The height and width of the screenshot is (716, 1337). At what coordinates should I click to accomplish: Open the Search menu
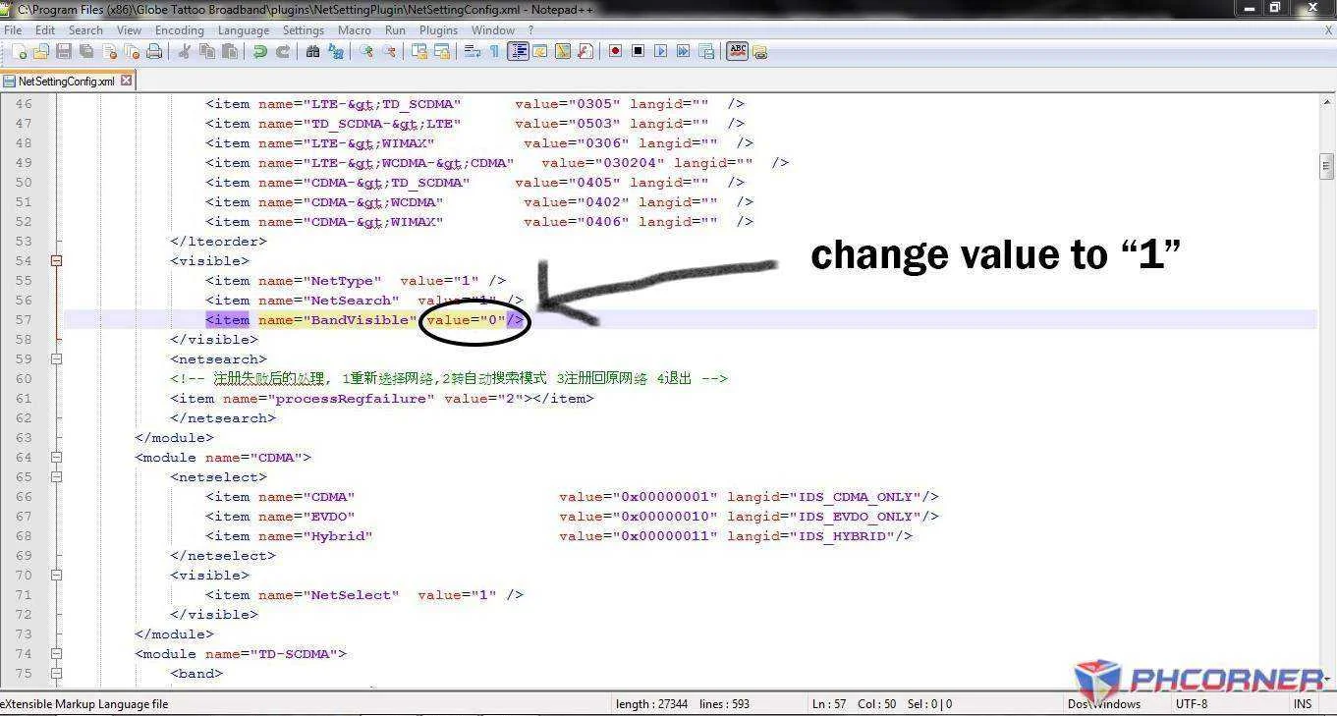[x=85, y=30]
